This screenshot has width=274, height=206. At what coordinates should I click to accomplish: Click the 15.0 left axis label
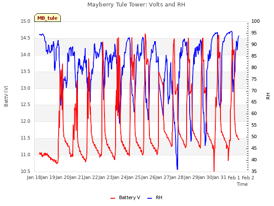[x=25, y=21]
